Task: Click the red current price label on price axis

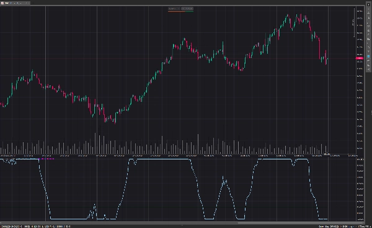Action: tap(360, 58)
